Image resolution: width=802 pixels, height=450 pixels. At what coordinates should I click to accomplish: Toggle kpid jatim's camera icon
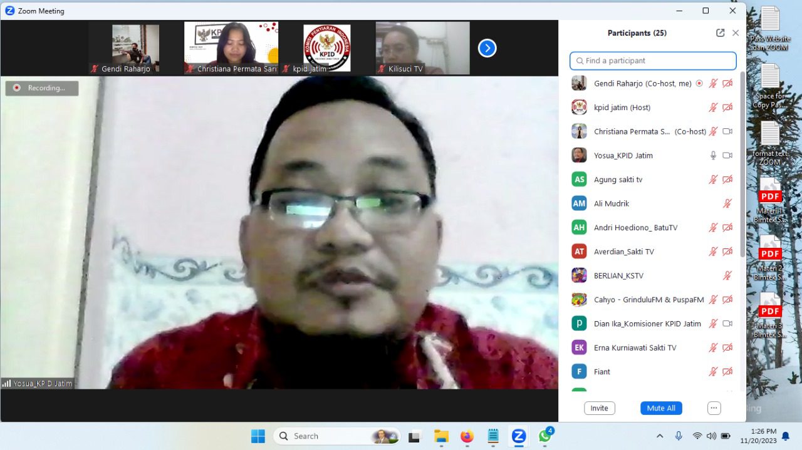click(727, 108)
